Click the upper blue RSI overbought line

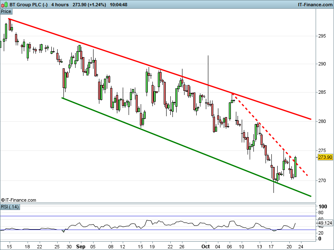tap(158, 216)
